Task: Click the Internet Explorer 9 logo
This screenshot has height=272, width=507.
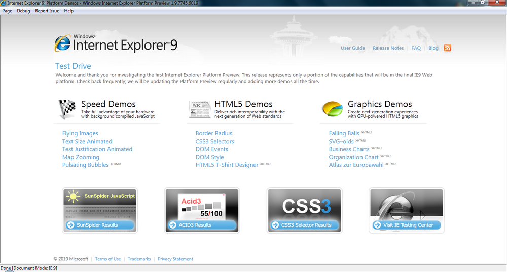Action: point(116,43)
